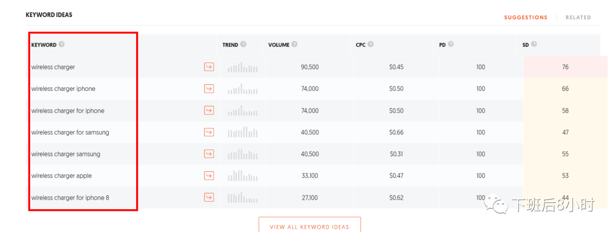Click SD score 76 colored cell
Screen dimensions: 615x232
[x=565, y=67]
